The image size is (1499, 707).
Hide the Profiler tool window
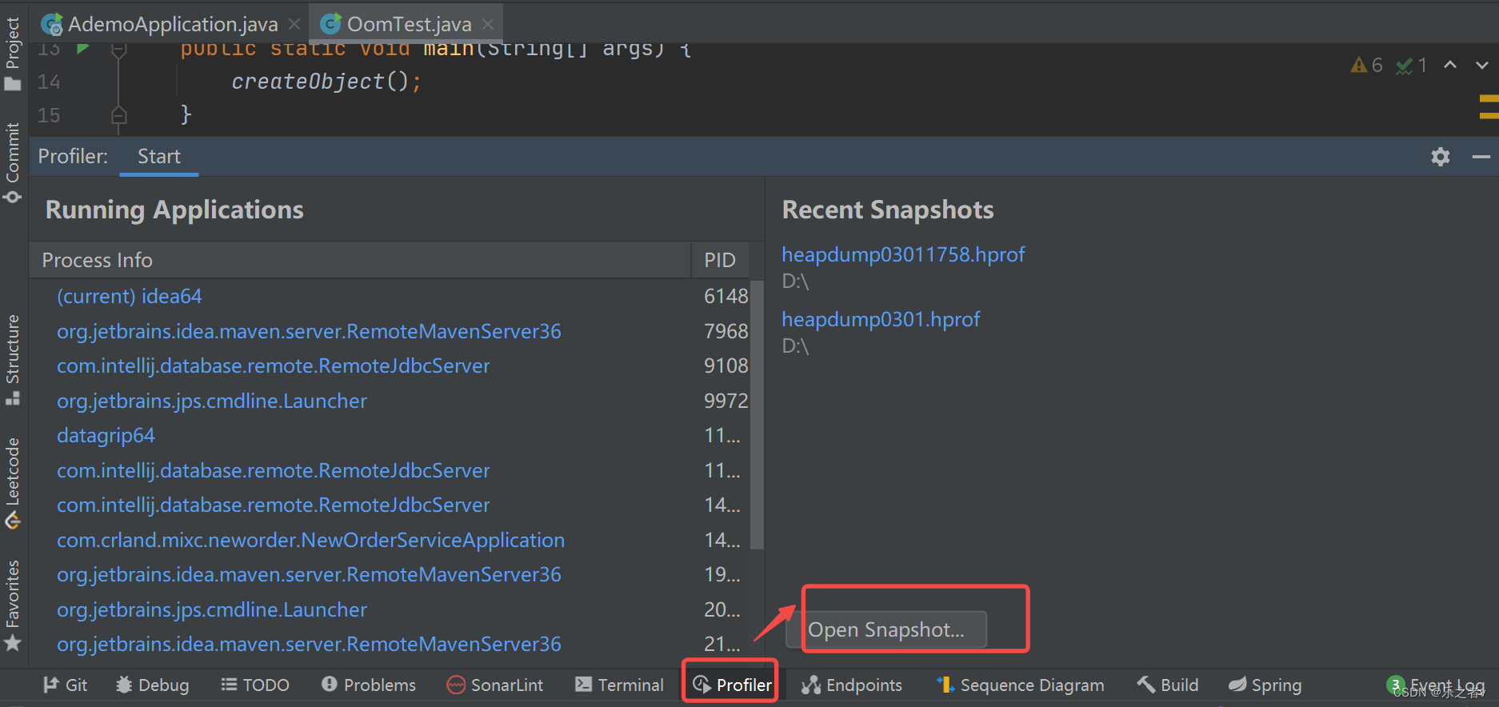1481,157
